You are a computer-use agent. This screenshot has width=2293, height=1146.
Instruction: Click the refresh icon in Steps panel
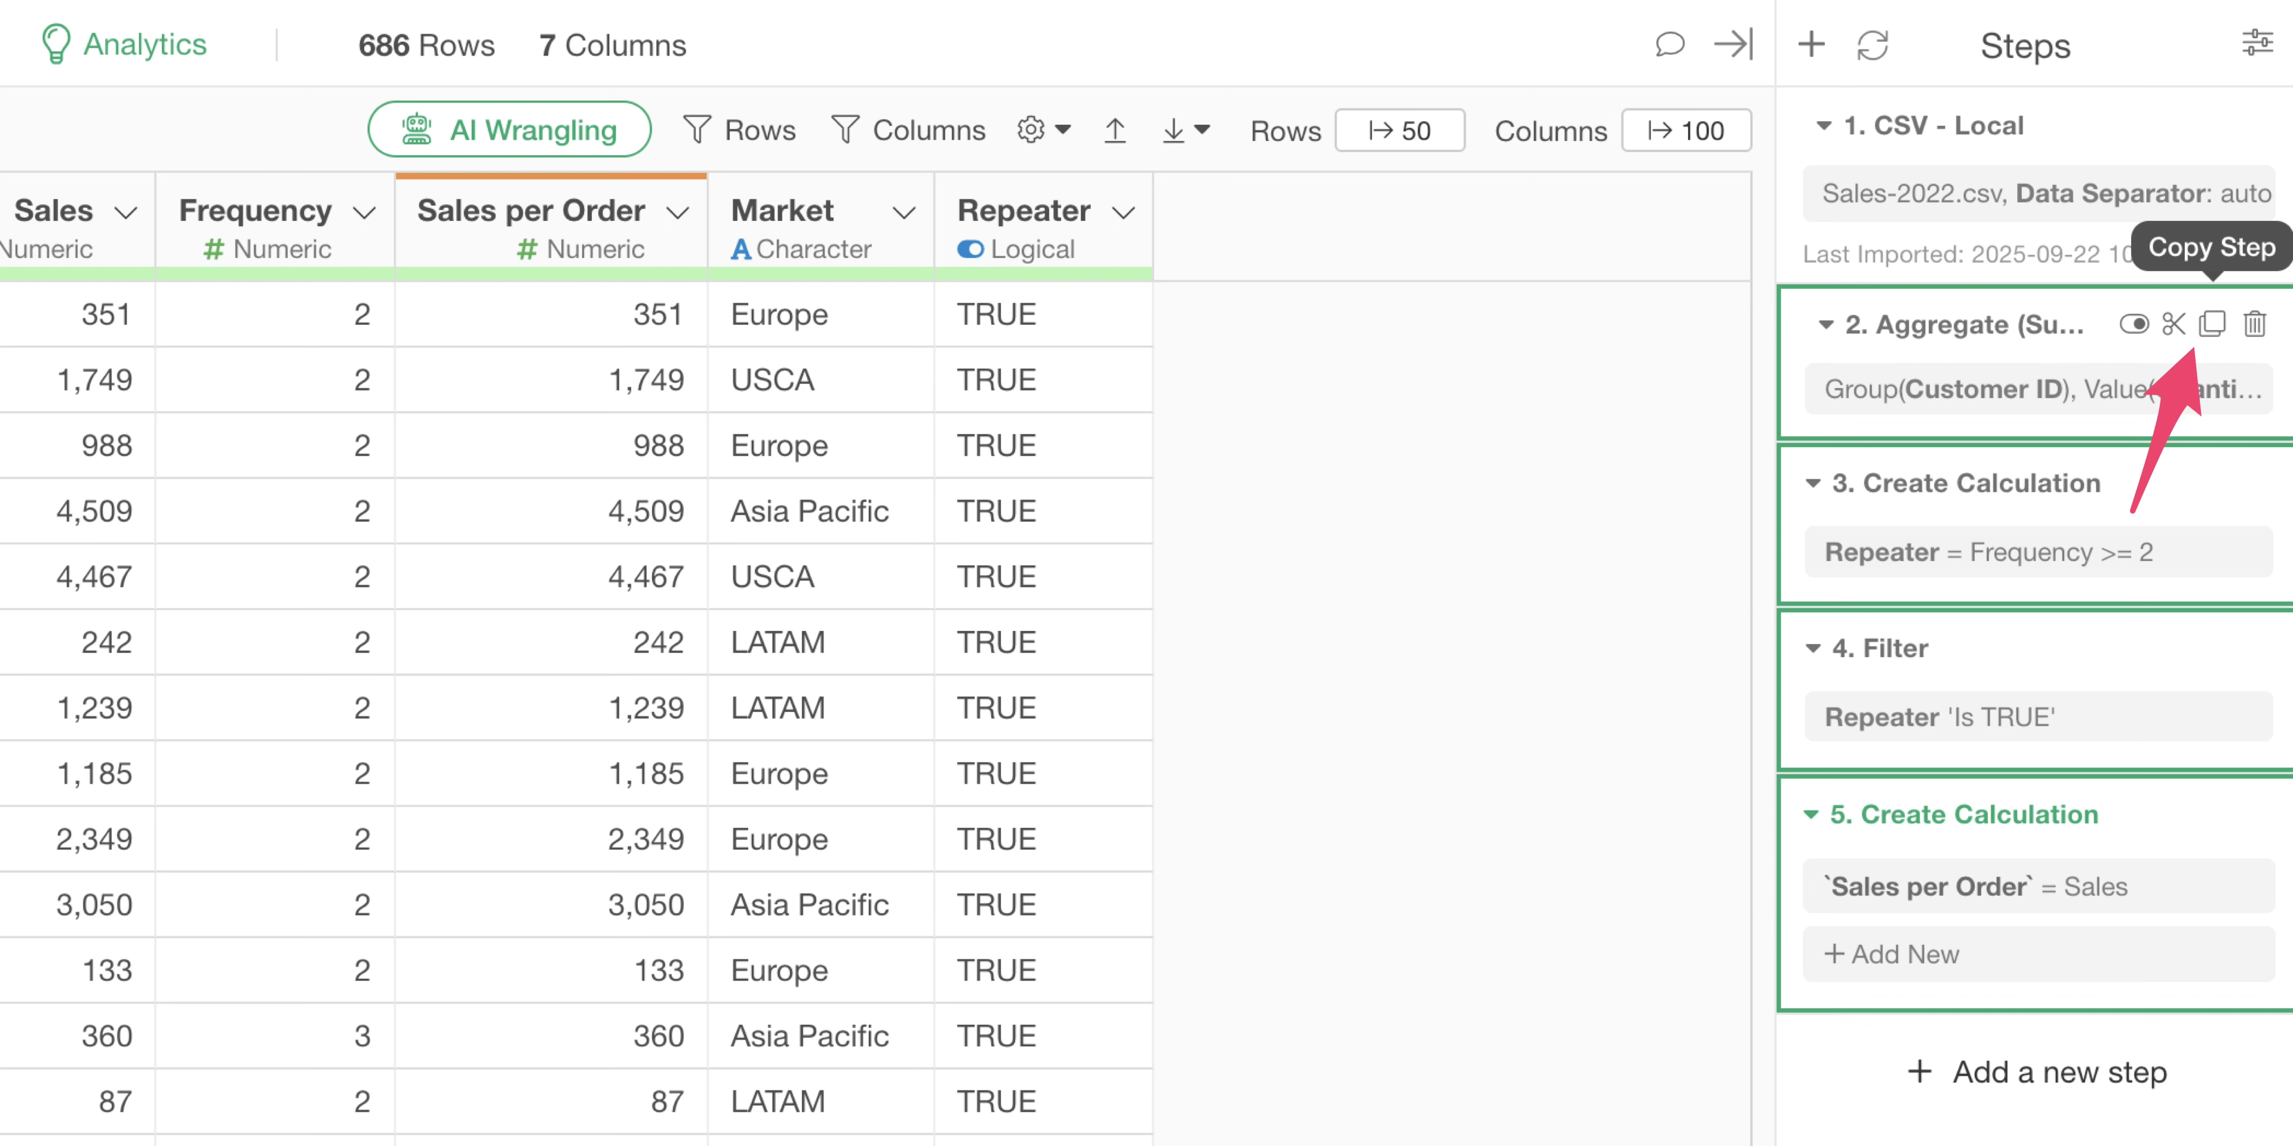1872,45
